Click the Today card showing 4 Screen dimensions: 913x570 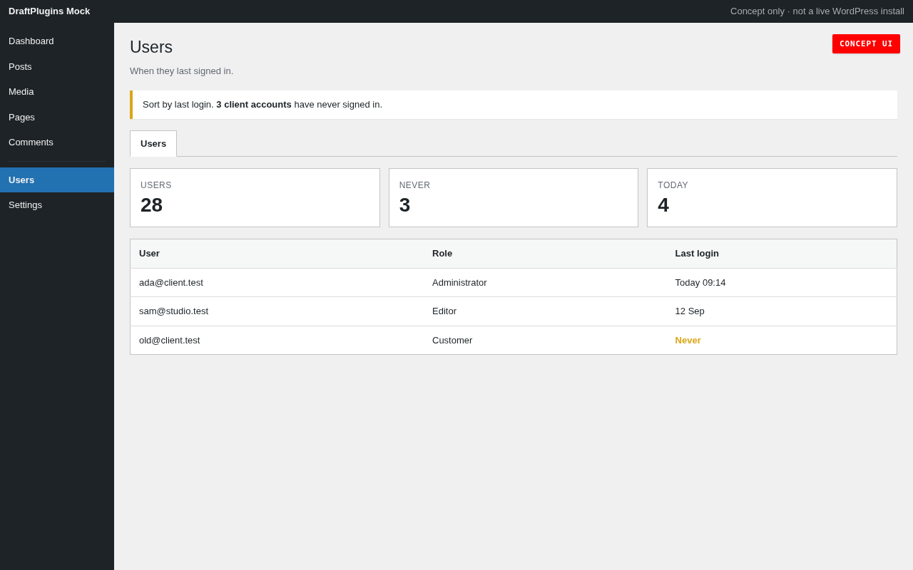coord(772,198)
